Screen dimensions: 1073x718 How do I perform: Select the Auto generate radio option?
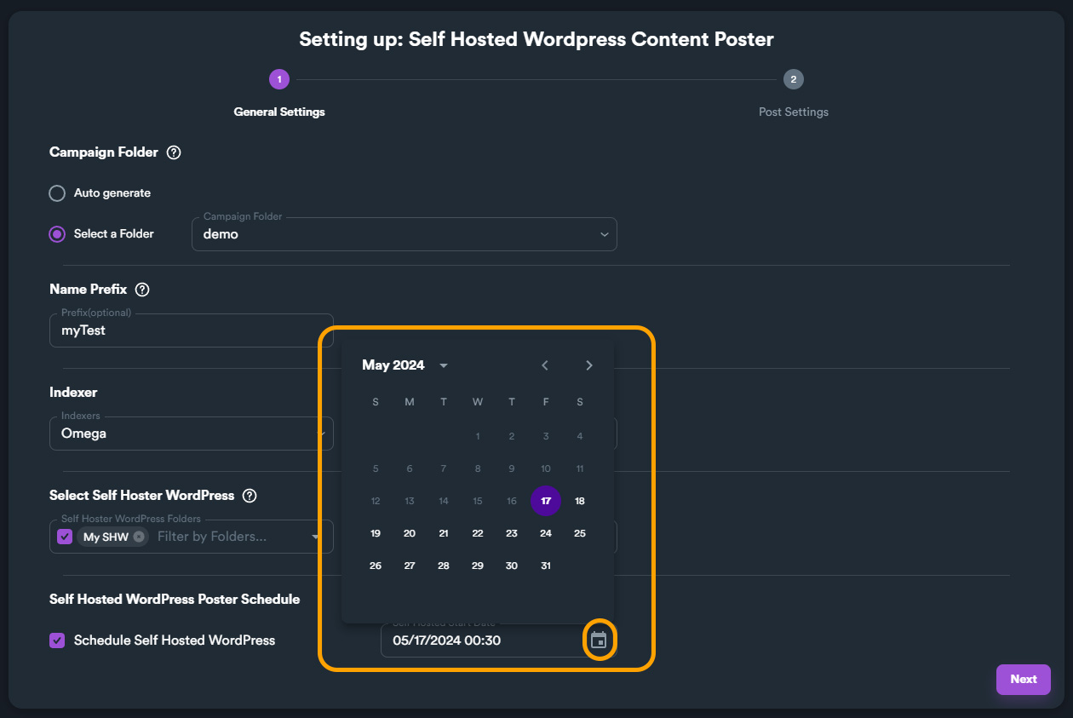point(57,193)
